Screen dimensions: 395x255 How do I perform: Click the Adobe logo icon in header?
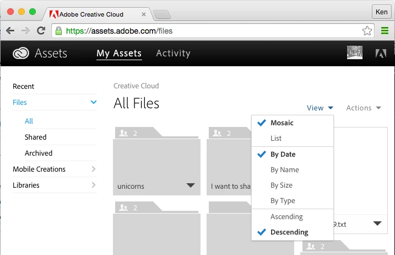381,54
